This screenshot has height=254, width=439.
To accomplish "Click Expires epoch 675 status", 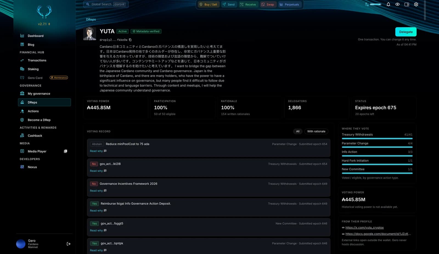I will coord(376,108).
